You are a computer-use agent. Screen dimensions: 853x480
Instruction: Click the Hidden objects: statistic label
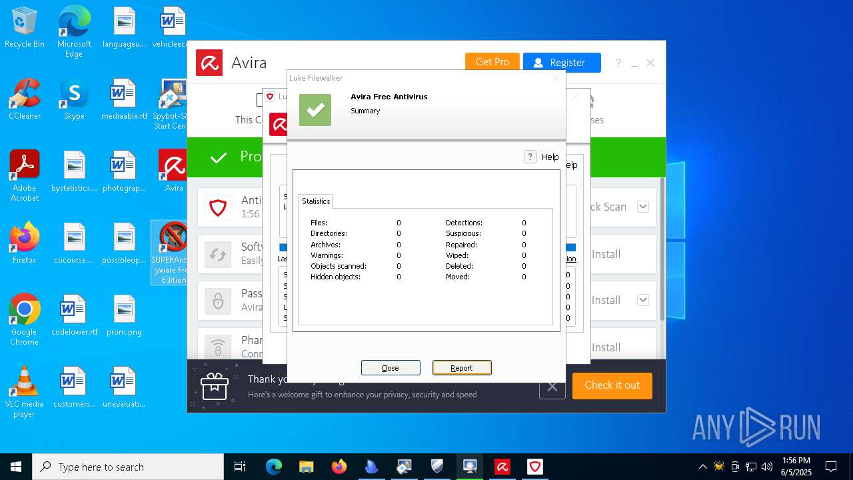coord(335,277)
